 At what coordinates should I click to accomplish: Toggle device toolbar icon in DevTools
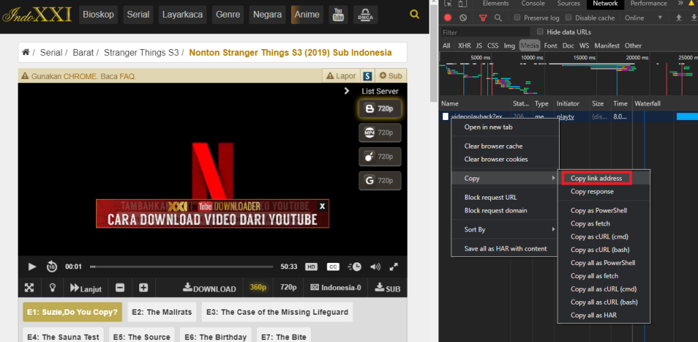click(463, 3)
